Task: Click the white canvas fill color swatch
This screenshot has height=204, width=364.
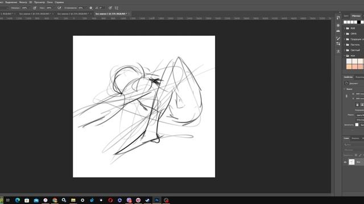Action: pos(357,125)
